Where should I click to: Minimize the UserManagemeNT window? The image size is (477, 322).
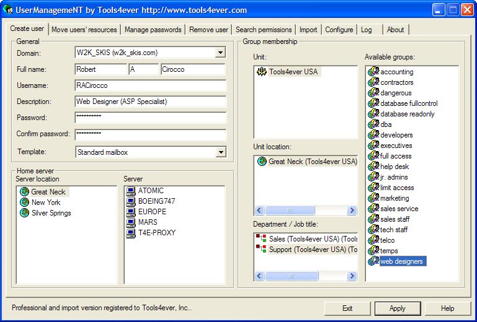[439, 10]
